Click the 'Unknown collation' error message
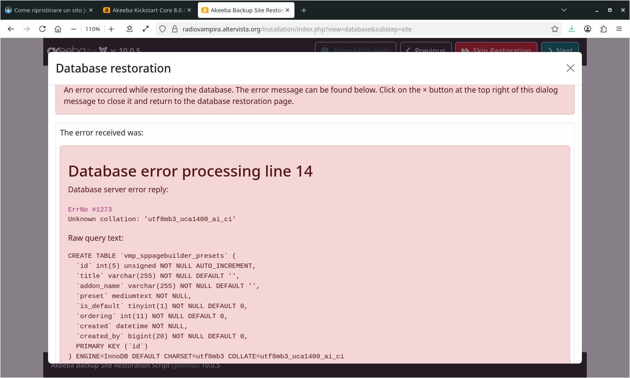The width and height of the screenshot is (630, 378). pos(152,219)
